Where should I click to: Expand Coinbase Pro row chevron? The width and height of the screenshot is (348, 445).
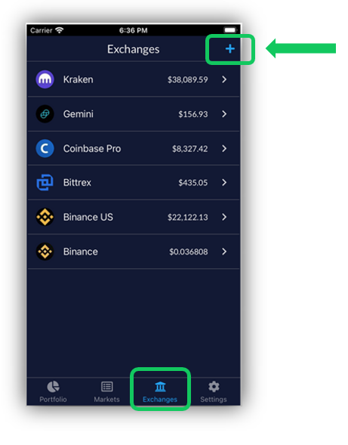click(x=224, y=148)
